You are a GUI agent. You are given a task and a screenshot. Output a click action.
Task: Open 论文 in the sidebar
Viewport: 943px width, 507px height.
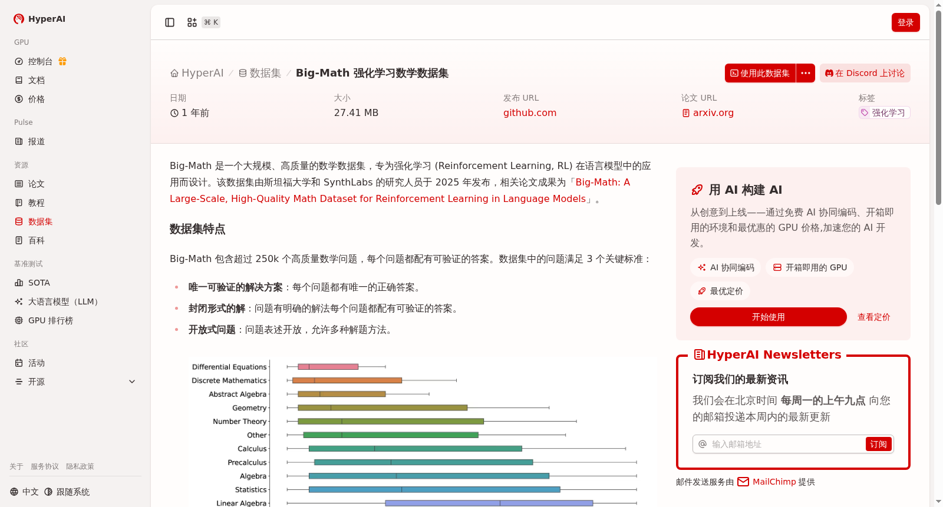37,184
